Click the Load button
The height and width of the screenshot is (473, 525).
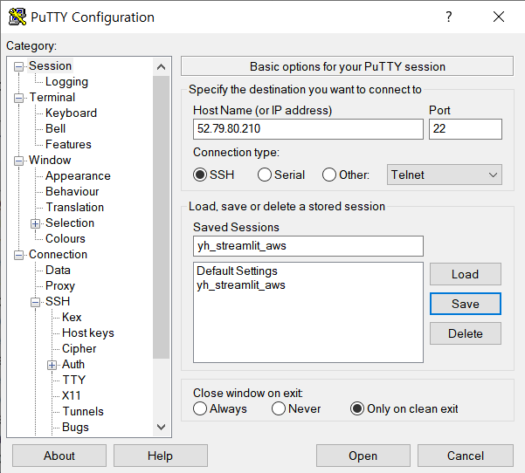point(466,274)
